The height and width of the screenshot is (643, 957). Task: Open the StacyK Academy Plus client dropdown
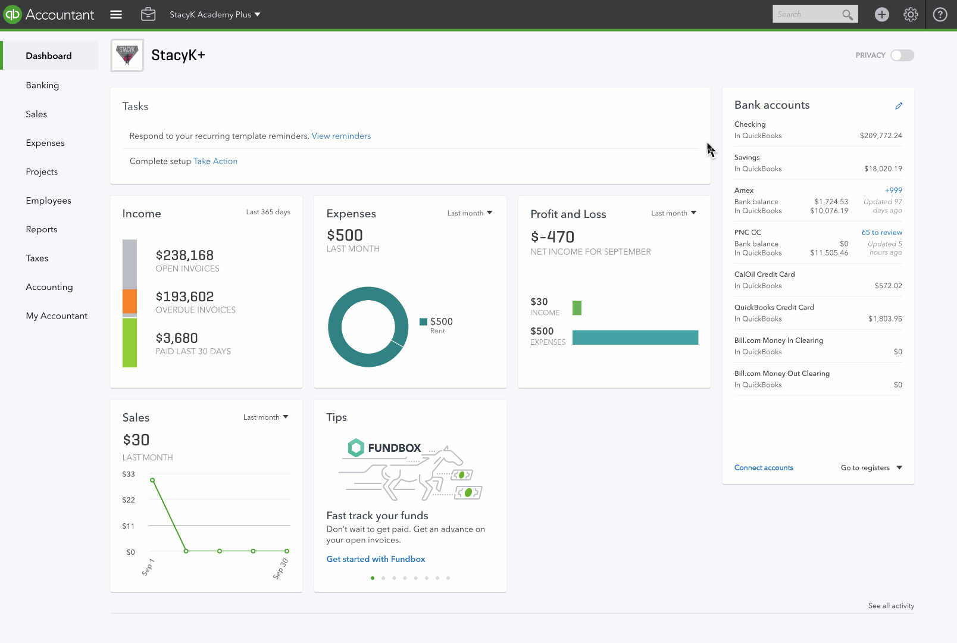[x=215, y=14]
